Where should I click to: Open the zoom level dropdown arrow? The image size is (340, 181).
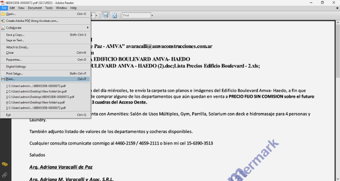click(x=96, y=16)
